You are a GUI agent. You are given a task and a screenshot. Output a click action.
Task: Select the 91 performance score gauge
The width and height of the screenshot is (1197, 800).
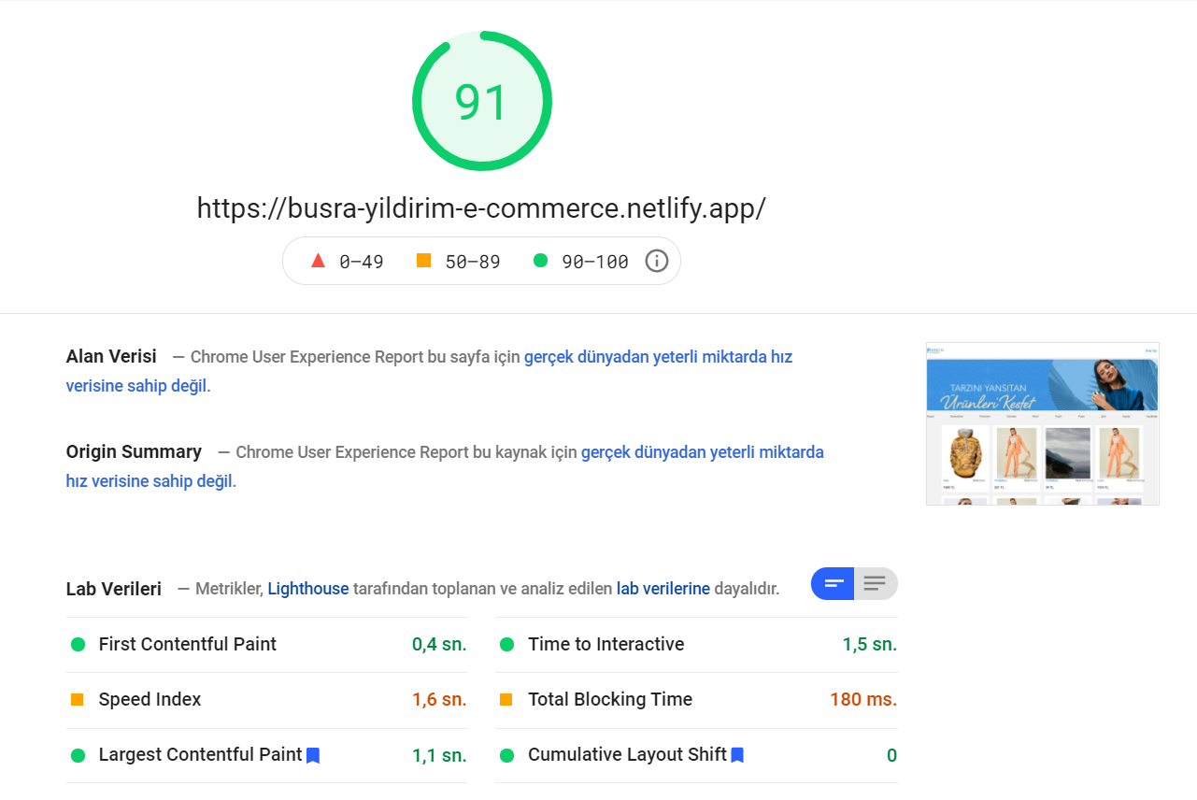(x=481, y=100)
